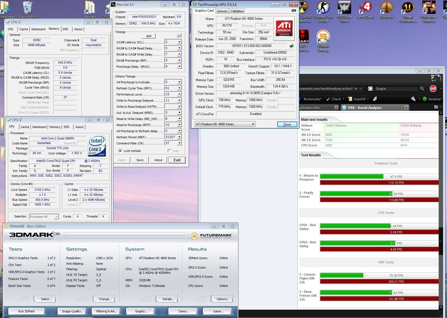The image size is (447, 318).
Task: Click the Canyon Flight green FPS bar
Action: tap(342, 276)
